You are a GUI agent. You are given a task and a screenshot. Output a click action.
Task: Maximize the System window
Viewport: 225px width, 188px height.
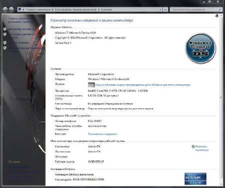pos(210,2)
